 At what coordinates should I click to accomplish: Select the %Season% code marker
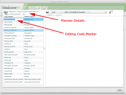[13, 71]
